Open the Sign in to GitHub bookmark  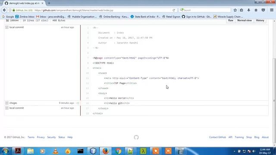(x=197, y=17)
